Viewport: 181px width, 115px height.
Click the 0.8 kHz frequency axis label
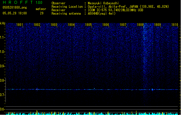point(3,80)
